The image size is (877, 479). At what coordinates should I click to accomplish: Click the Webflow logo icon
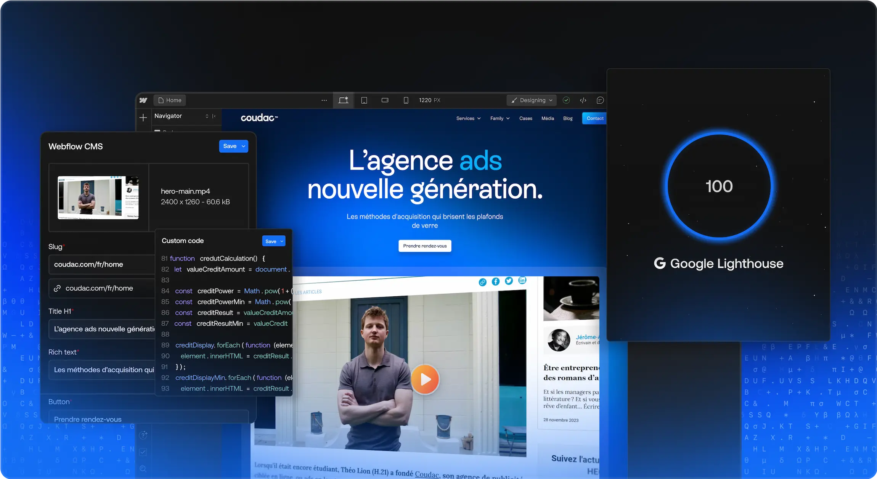[143, 100]
